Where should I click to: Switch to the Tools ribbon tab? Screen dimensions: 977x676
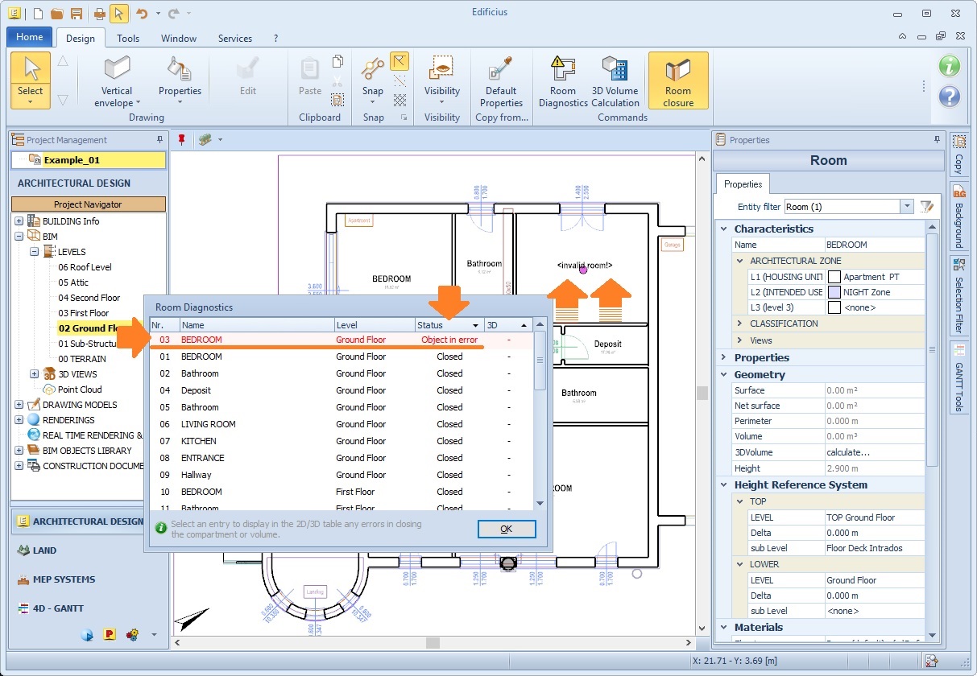click(x=128, y=38)
